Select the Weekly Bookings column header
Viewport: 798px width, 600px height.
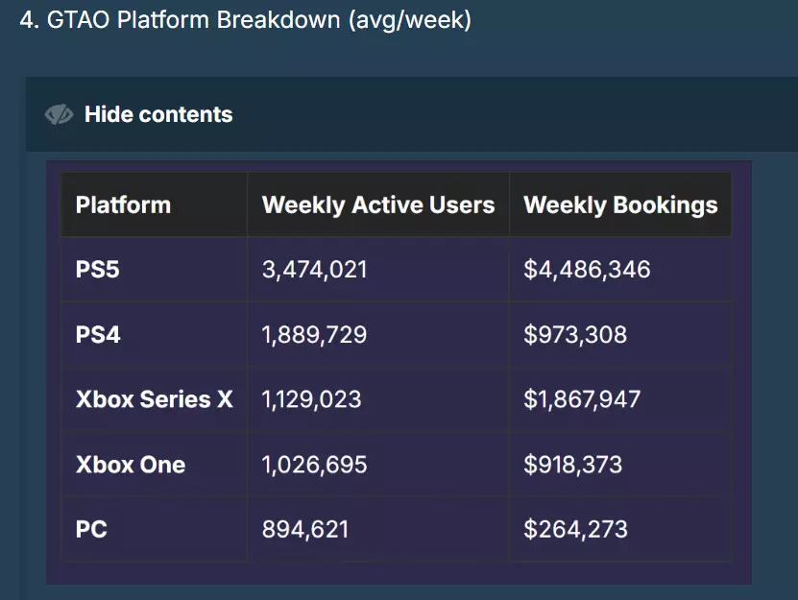pos(620,204)
